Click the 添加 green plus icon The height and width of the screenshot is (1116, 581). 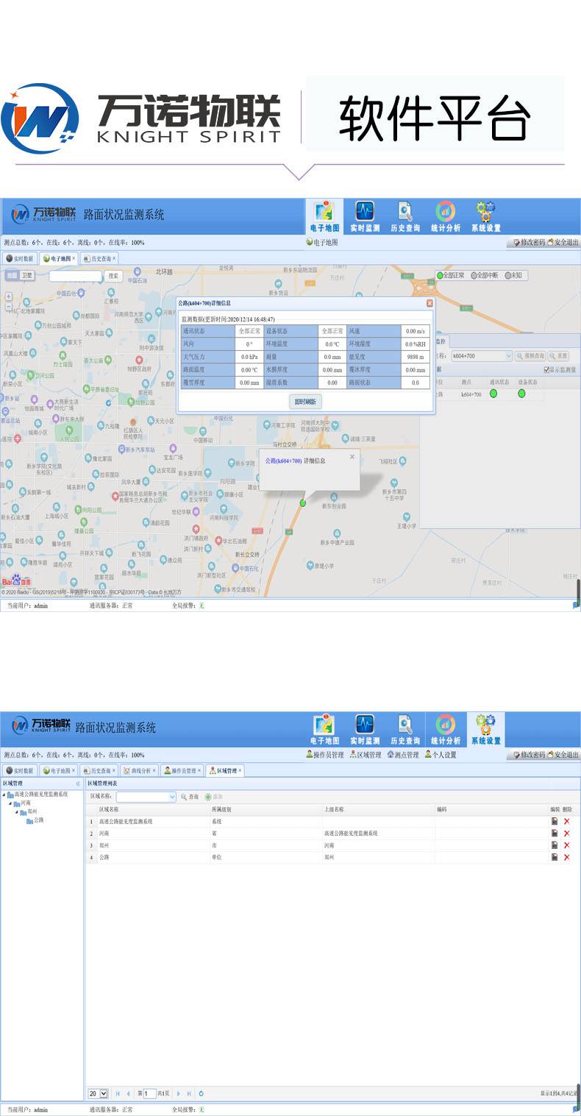[x=208, y=797]
